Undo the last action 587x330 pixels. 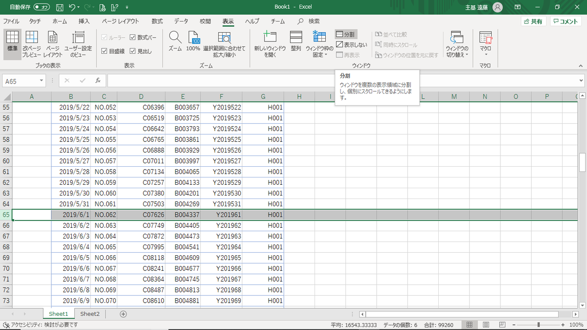click(x=72, y=7)
